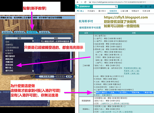This screenshot has height=113, width=154.
Task: Select the 新手教學 tab
Action: click(32, 32)
